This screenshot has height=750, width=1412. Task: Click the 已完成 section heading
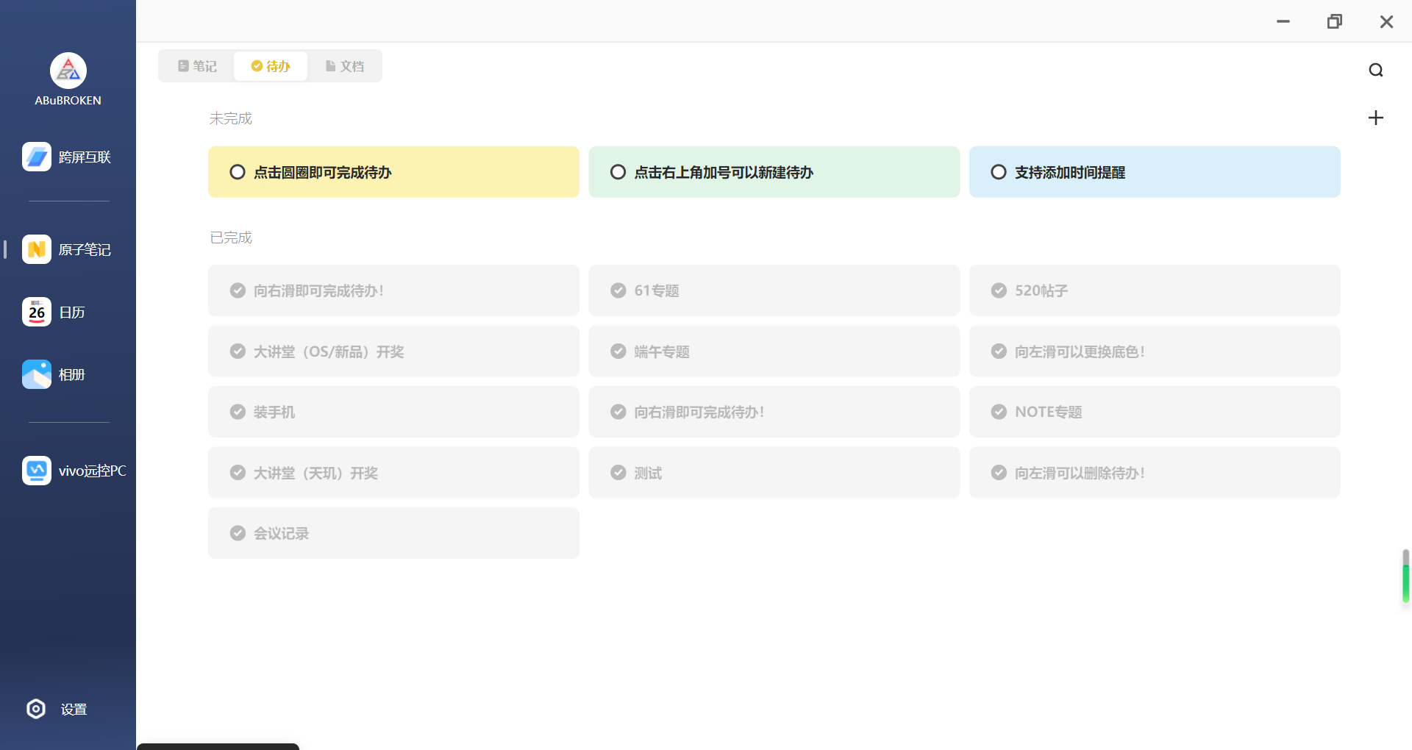tap(230, 238)
